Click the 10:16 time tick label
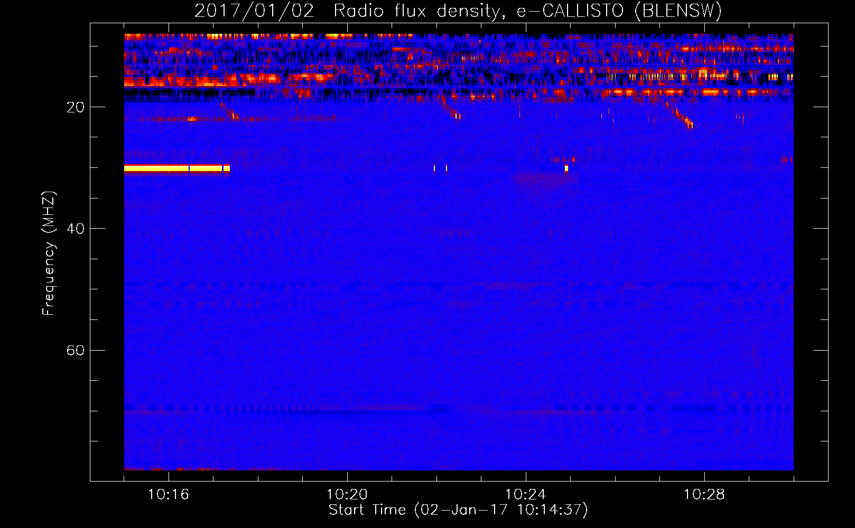 168,494
